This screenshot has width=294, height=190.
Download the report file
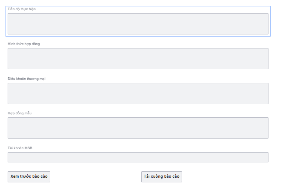[162, 176]
